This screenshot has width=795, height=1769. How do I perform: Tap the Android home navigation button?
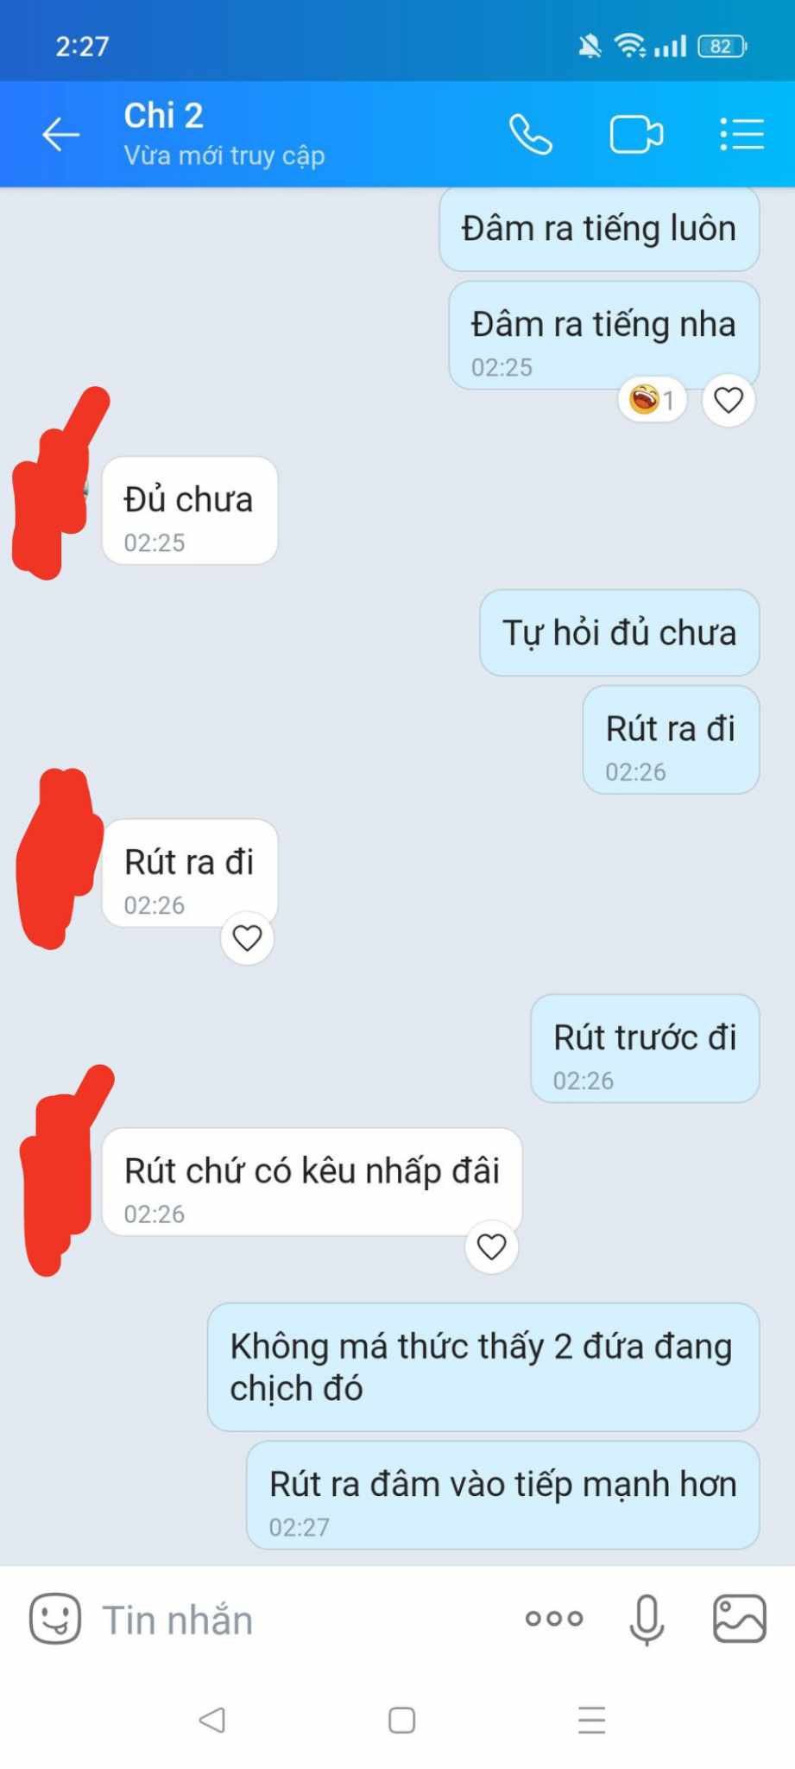pos(401,1720)
